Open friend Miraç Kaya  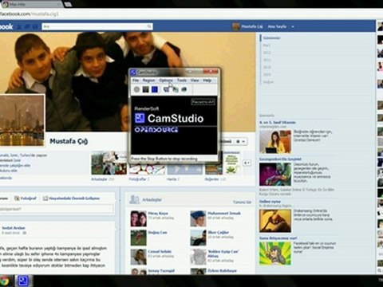tap(158, 214)
